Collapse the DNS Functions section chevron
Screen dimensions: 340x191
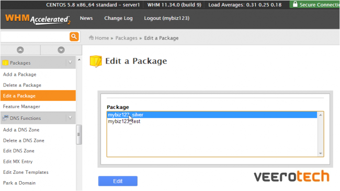70,118
